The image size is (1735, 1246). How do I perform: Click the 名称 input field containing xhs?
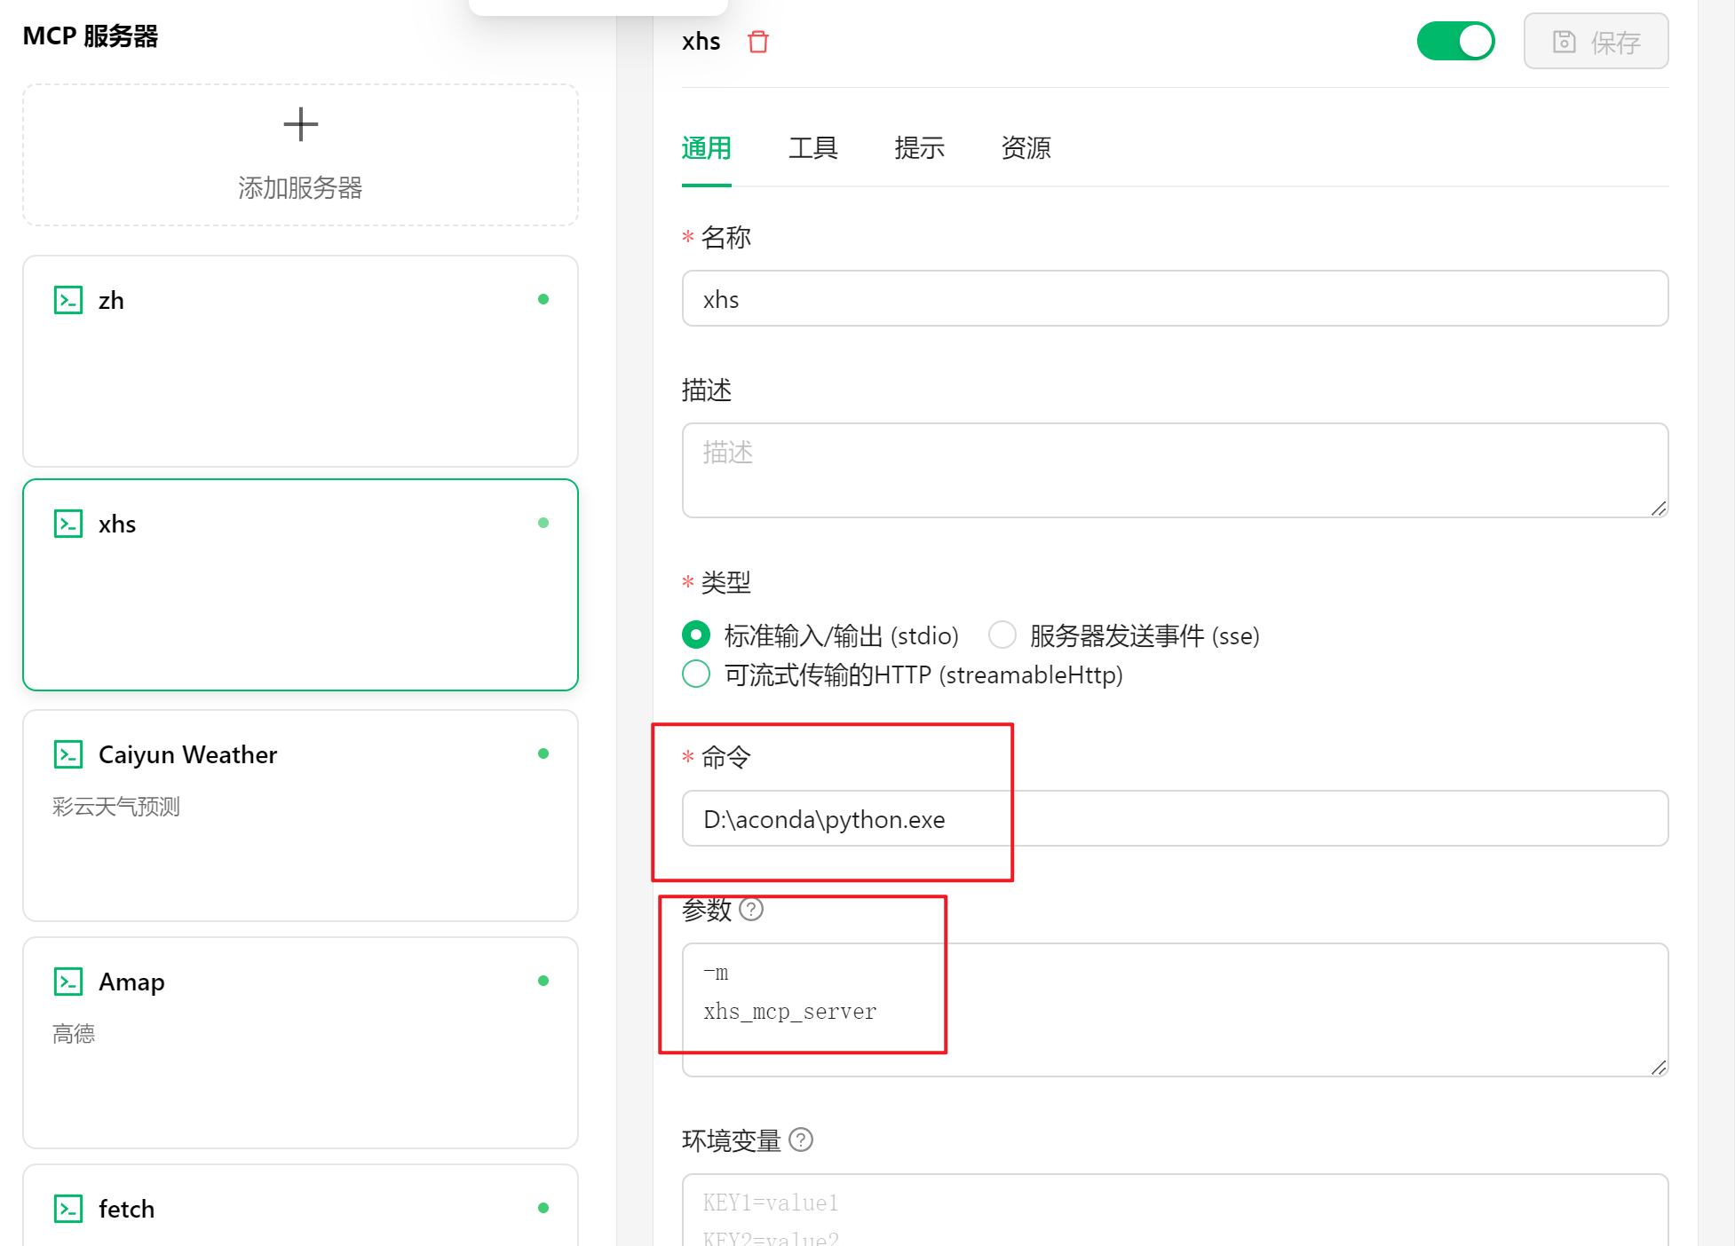point(1174,299)
